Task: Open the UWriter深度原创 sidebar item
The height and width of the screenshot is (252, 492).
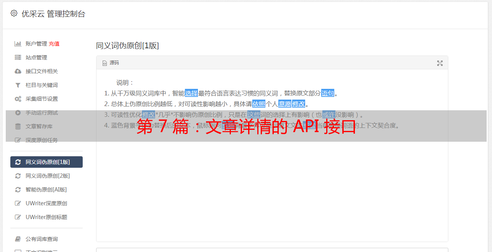Action: tap(46, 203)
